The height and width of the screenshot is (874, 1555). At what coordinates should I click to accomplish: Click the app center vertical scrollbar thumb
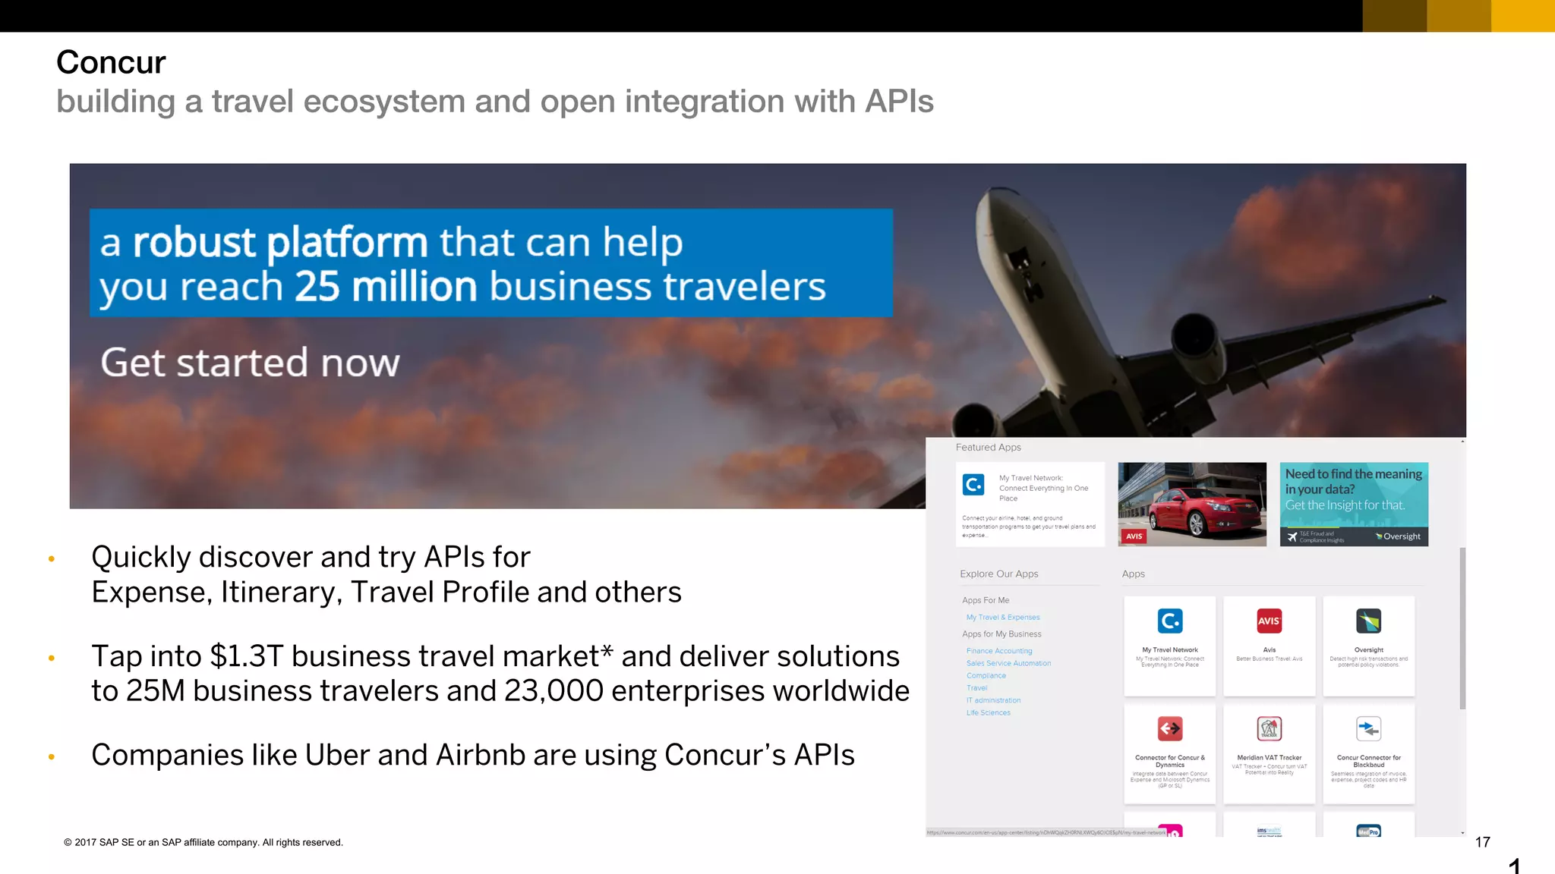coord(1462,628)
